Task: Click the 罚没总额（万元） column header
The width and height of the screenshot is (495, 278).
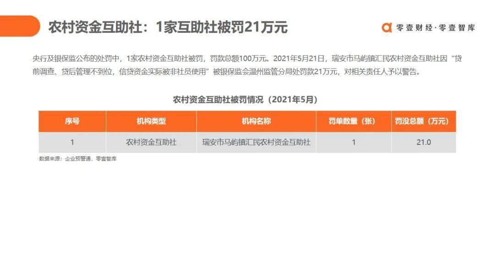Action: click(423, 121)
